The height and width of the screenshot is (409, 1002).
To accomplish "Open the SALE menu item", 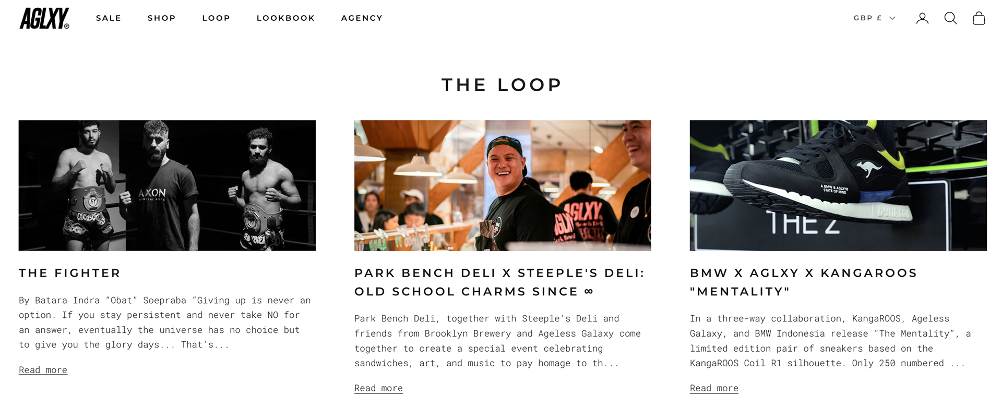I will (x=109, y=18).
